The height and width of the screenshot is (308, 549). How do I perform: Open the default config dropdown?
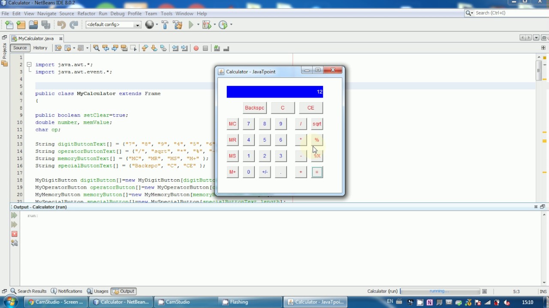pos(114,25)
